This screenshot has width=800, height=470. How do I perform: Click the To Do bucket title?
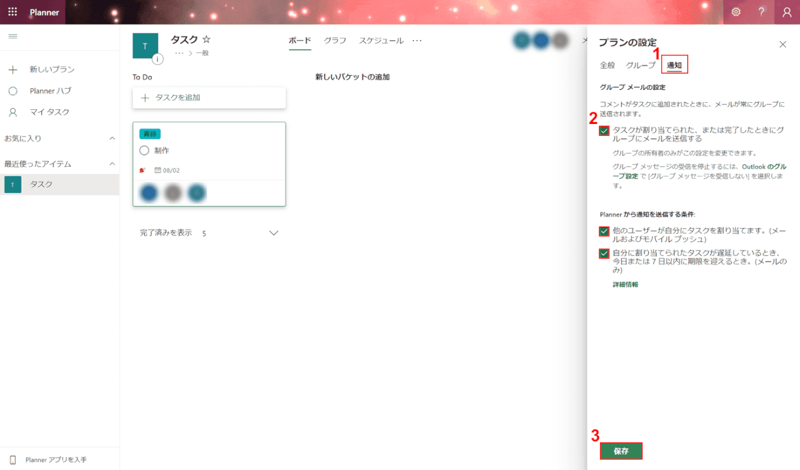(x=142, y=77)
